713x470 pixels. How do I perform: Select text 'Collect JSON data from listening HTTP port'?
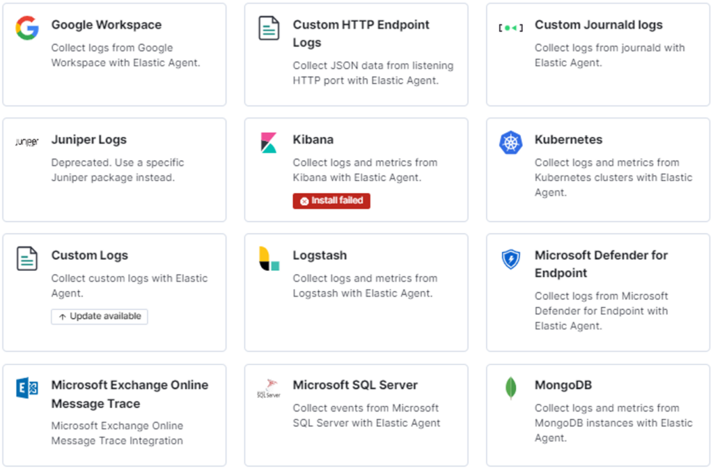point(373,72)
